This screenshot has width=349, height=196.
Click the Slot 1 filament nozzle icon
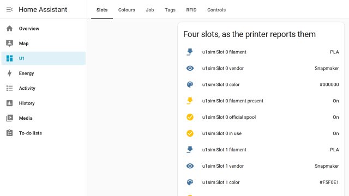[x=190, y=150]
